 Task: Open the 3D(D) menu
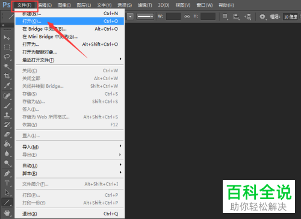[164, 5]
